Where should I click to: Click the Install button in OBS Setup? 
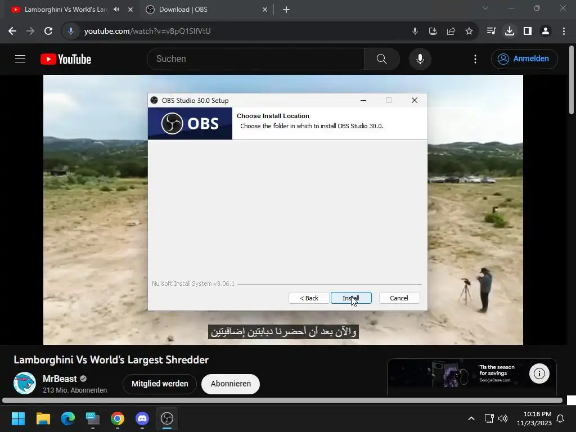pyautogui.click(x=351, y=298)
